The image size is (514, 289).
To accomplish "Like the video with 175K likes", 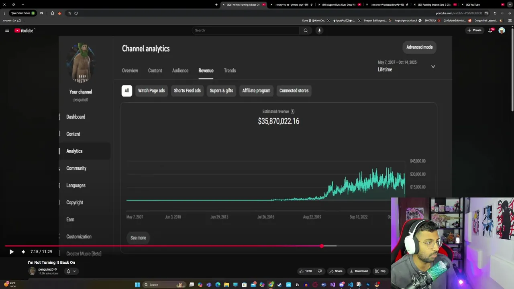I will 306,271.
